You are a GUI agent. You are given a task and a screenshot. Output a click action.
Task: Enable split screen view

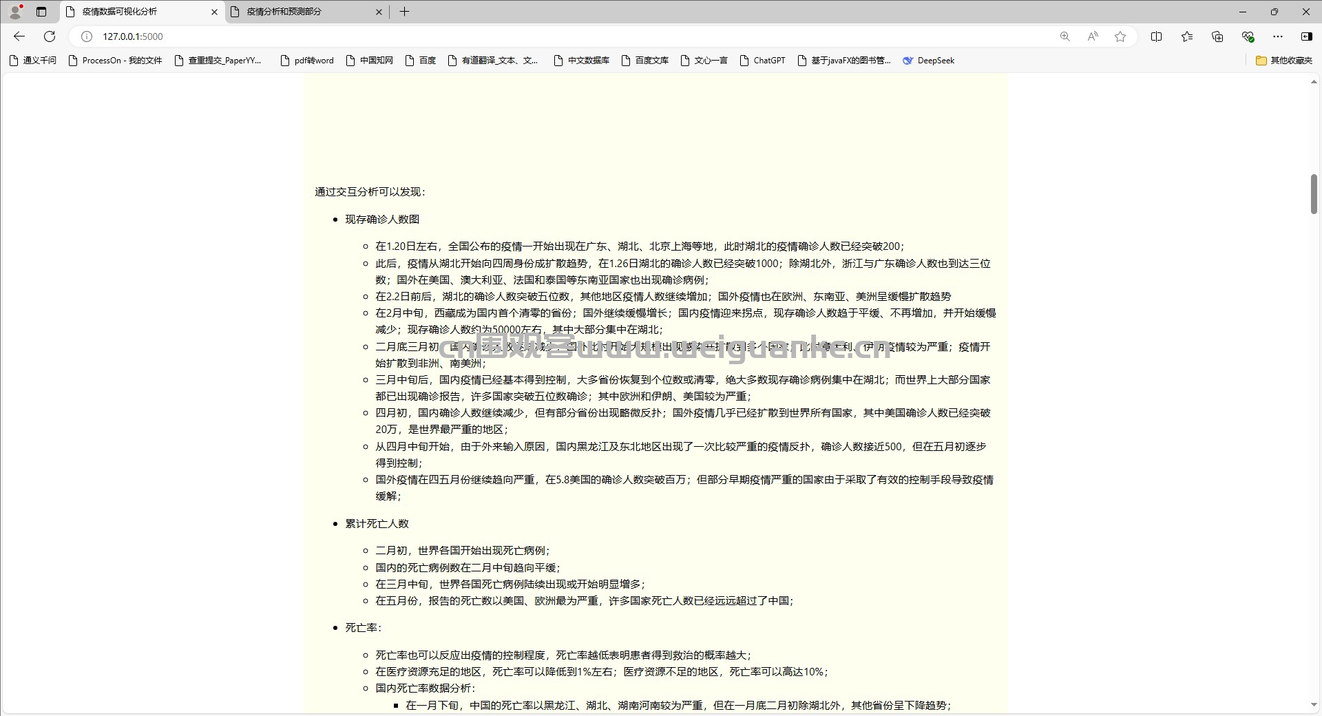click(1156, 36)
